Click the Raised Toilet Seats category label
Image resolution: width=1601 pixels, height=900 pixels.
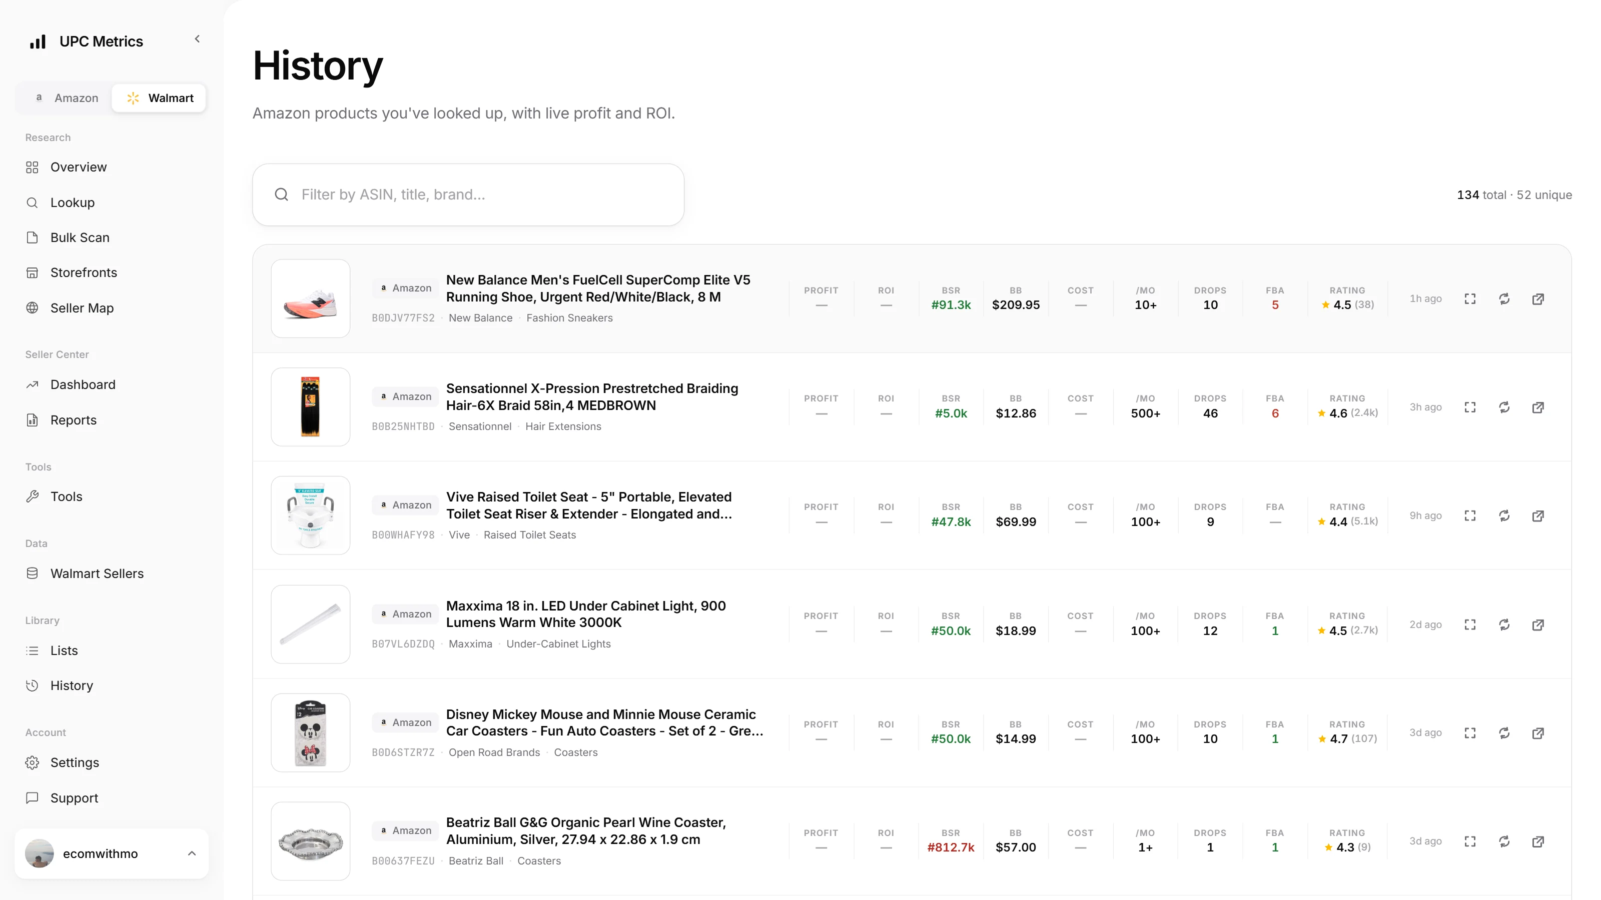point(529,535)
